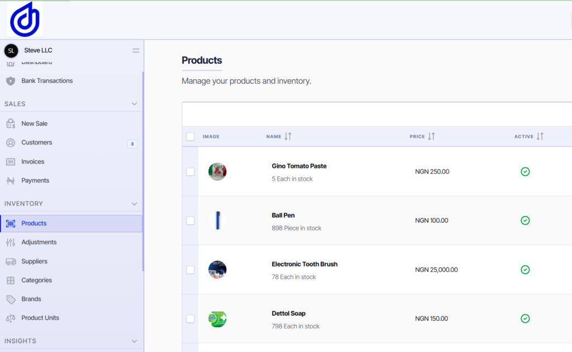The height and width of the screenshot is (352, 572).
Task: Click the Suppliers truck icon
Action: coord(11,261)
